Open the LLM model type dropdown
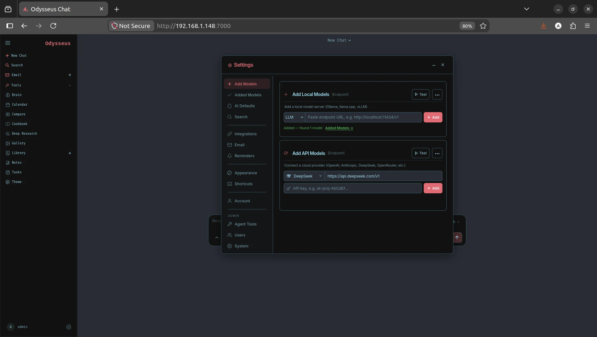597x337 pixels. (x=294, y=117)
